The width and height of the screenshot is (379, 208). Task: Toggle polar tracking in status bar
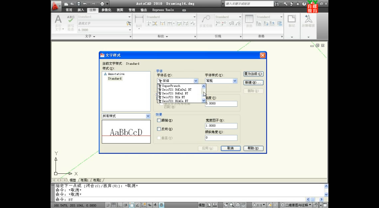coord(126,205)
